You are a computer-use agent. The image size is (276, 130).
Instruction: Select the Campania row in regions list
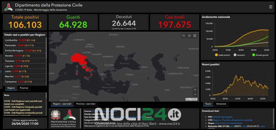(x=24, y=82)
